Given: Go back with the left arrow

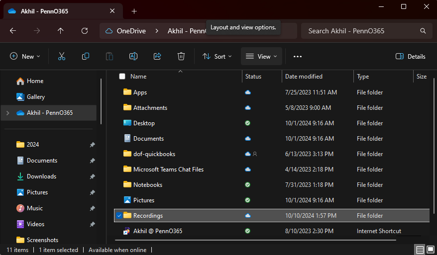Looking at the screenshot, I should [13, 31].
